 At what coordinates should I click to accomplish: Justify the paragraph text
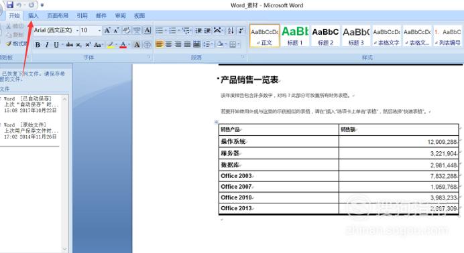pyautogui.click(x=187, y=45)
